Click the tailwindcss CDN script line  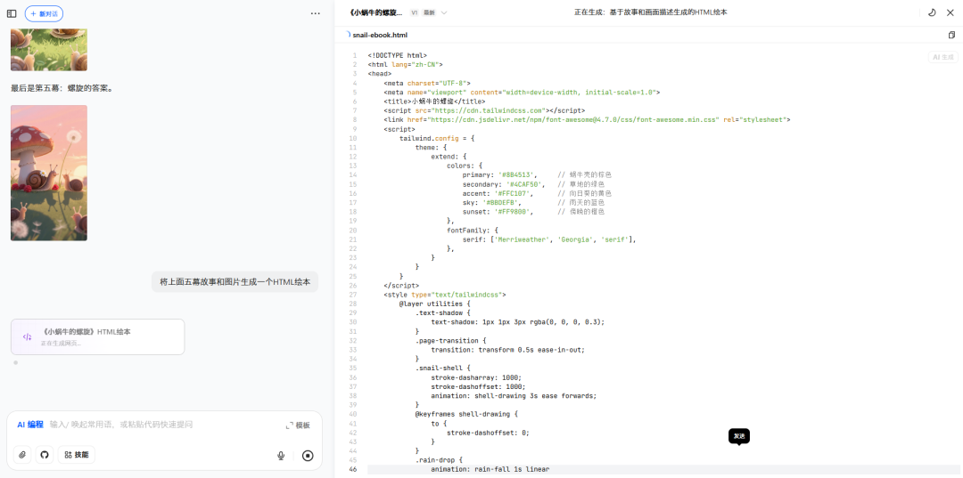tap(484, 110)
